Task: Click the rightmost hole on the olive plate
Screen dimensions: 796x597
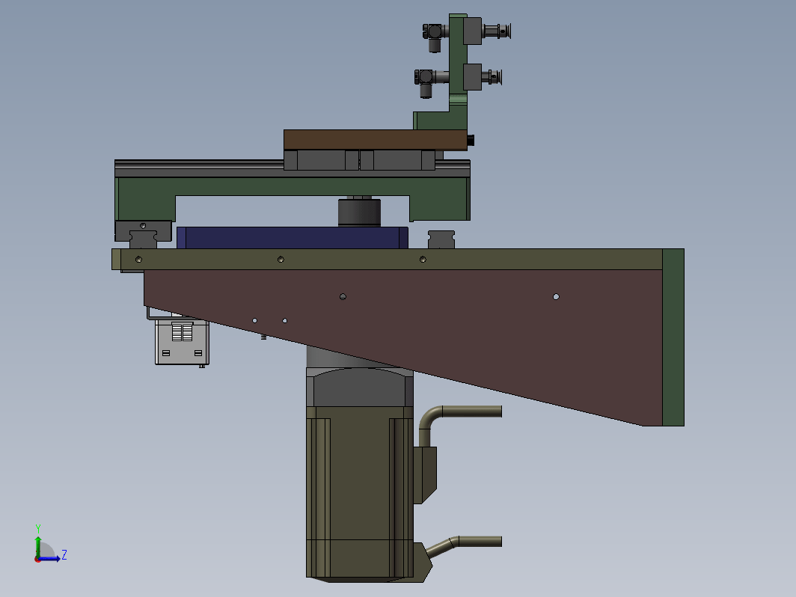Action: pos(423,260)
